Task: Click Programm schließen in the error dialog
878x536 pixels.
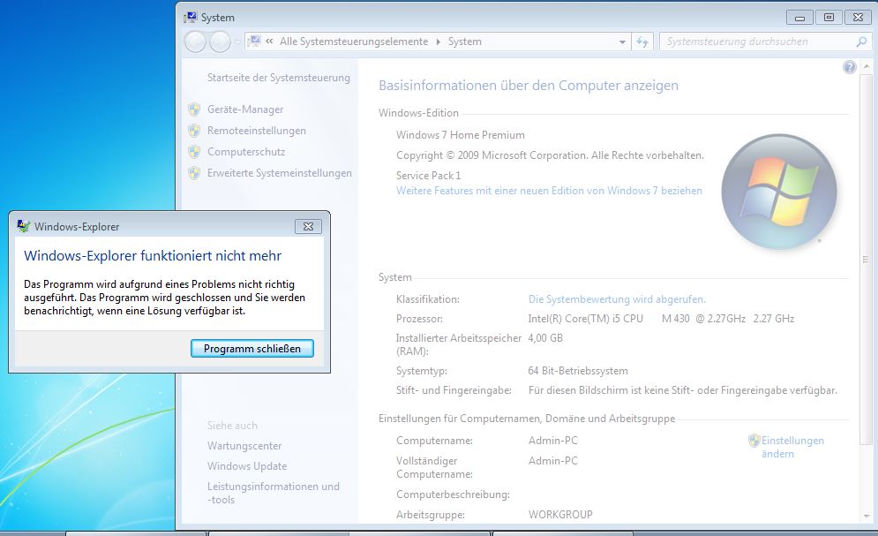Action: [x=252, y=349]
